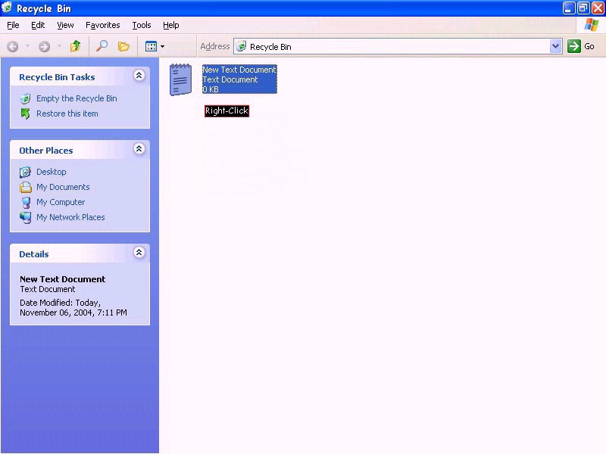606x454 pixels.
Task: Toggle the Folders pane button
Action: point(123,46)
